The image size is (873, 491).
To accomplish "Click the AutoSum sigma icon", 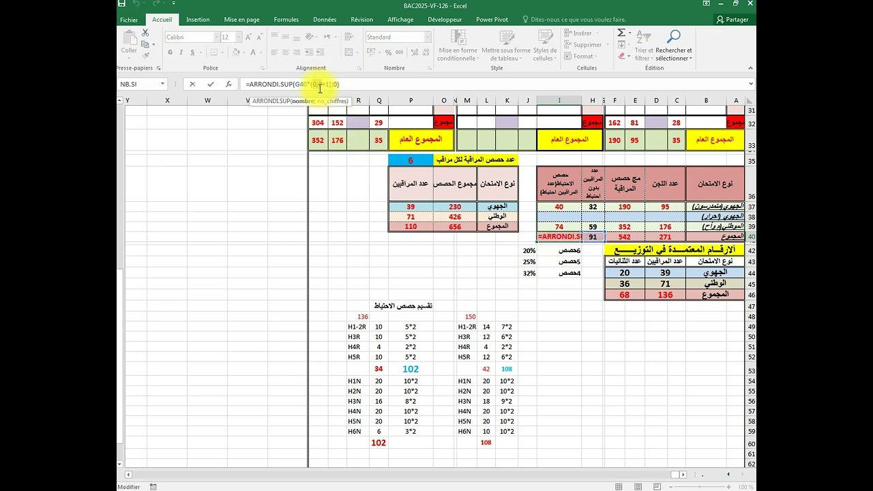I will coord(621,33).
